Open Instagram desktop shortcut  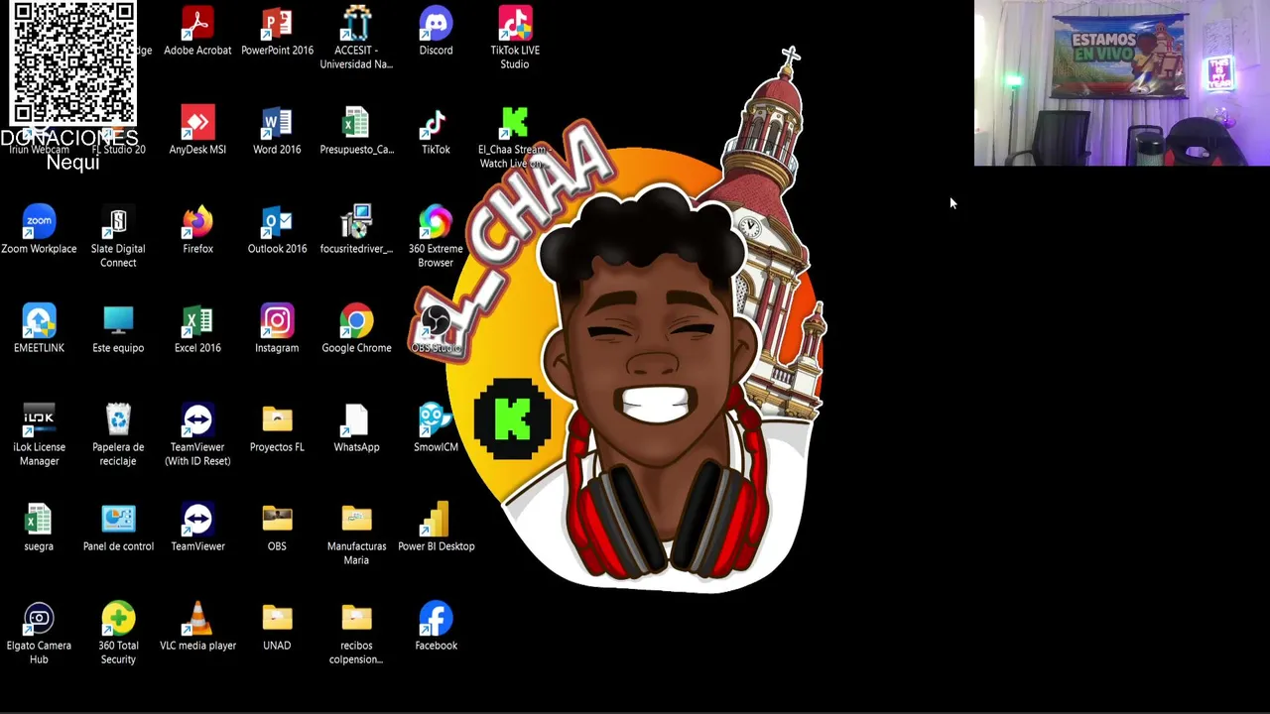277,329
